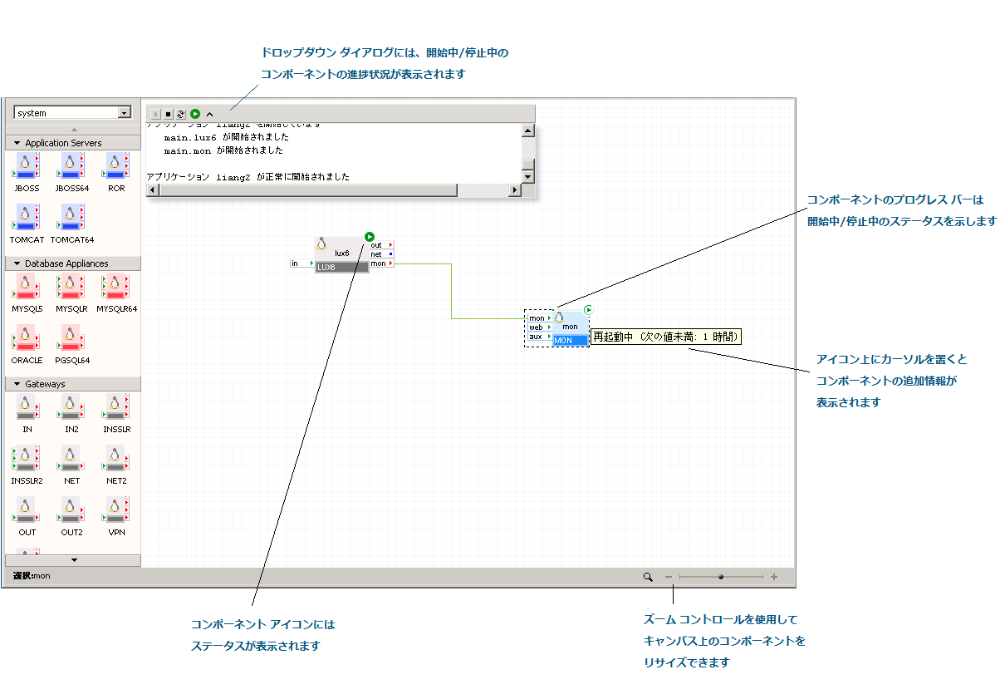Choose the TOMCAT appliance icon
Image resolution: width=1000 pixels, height=694 pixels.
coord(27,217)
